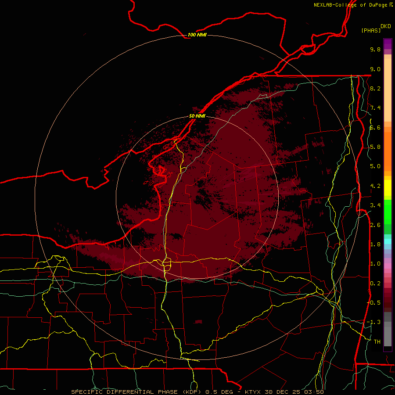Click the -0.5 scale label
This screenshot has width=395, height=395.
(x=373, y=303)
